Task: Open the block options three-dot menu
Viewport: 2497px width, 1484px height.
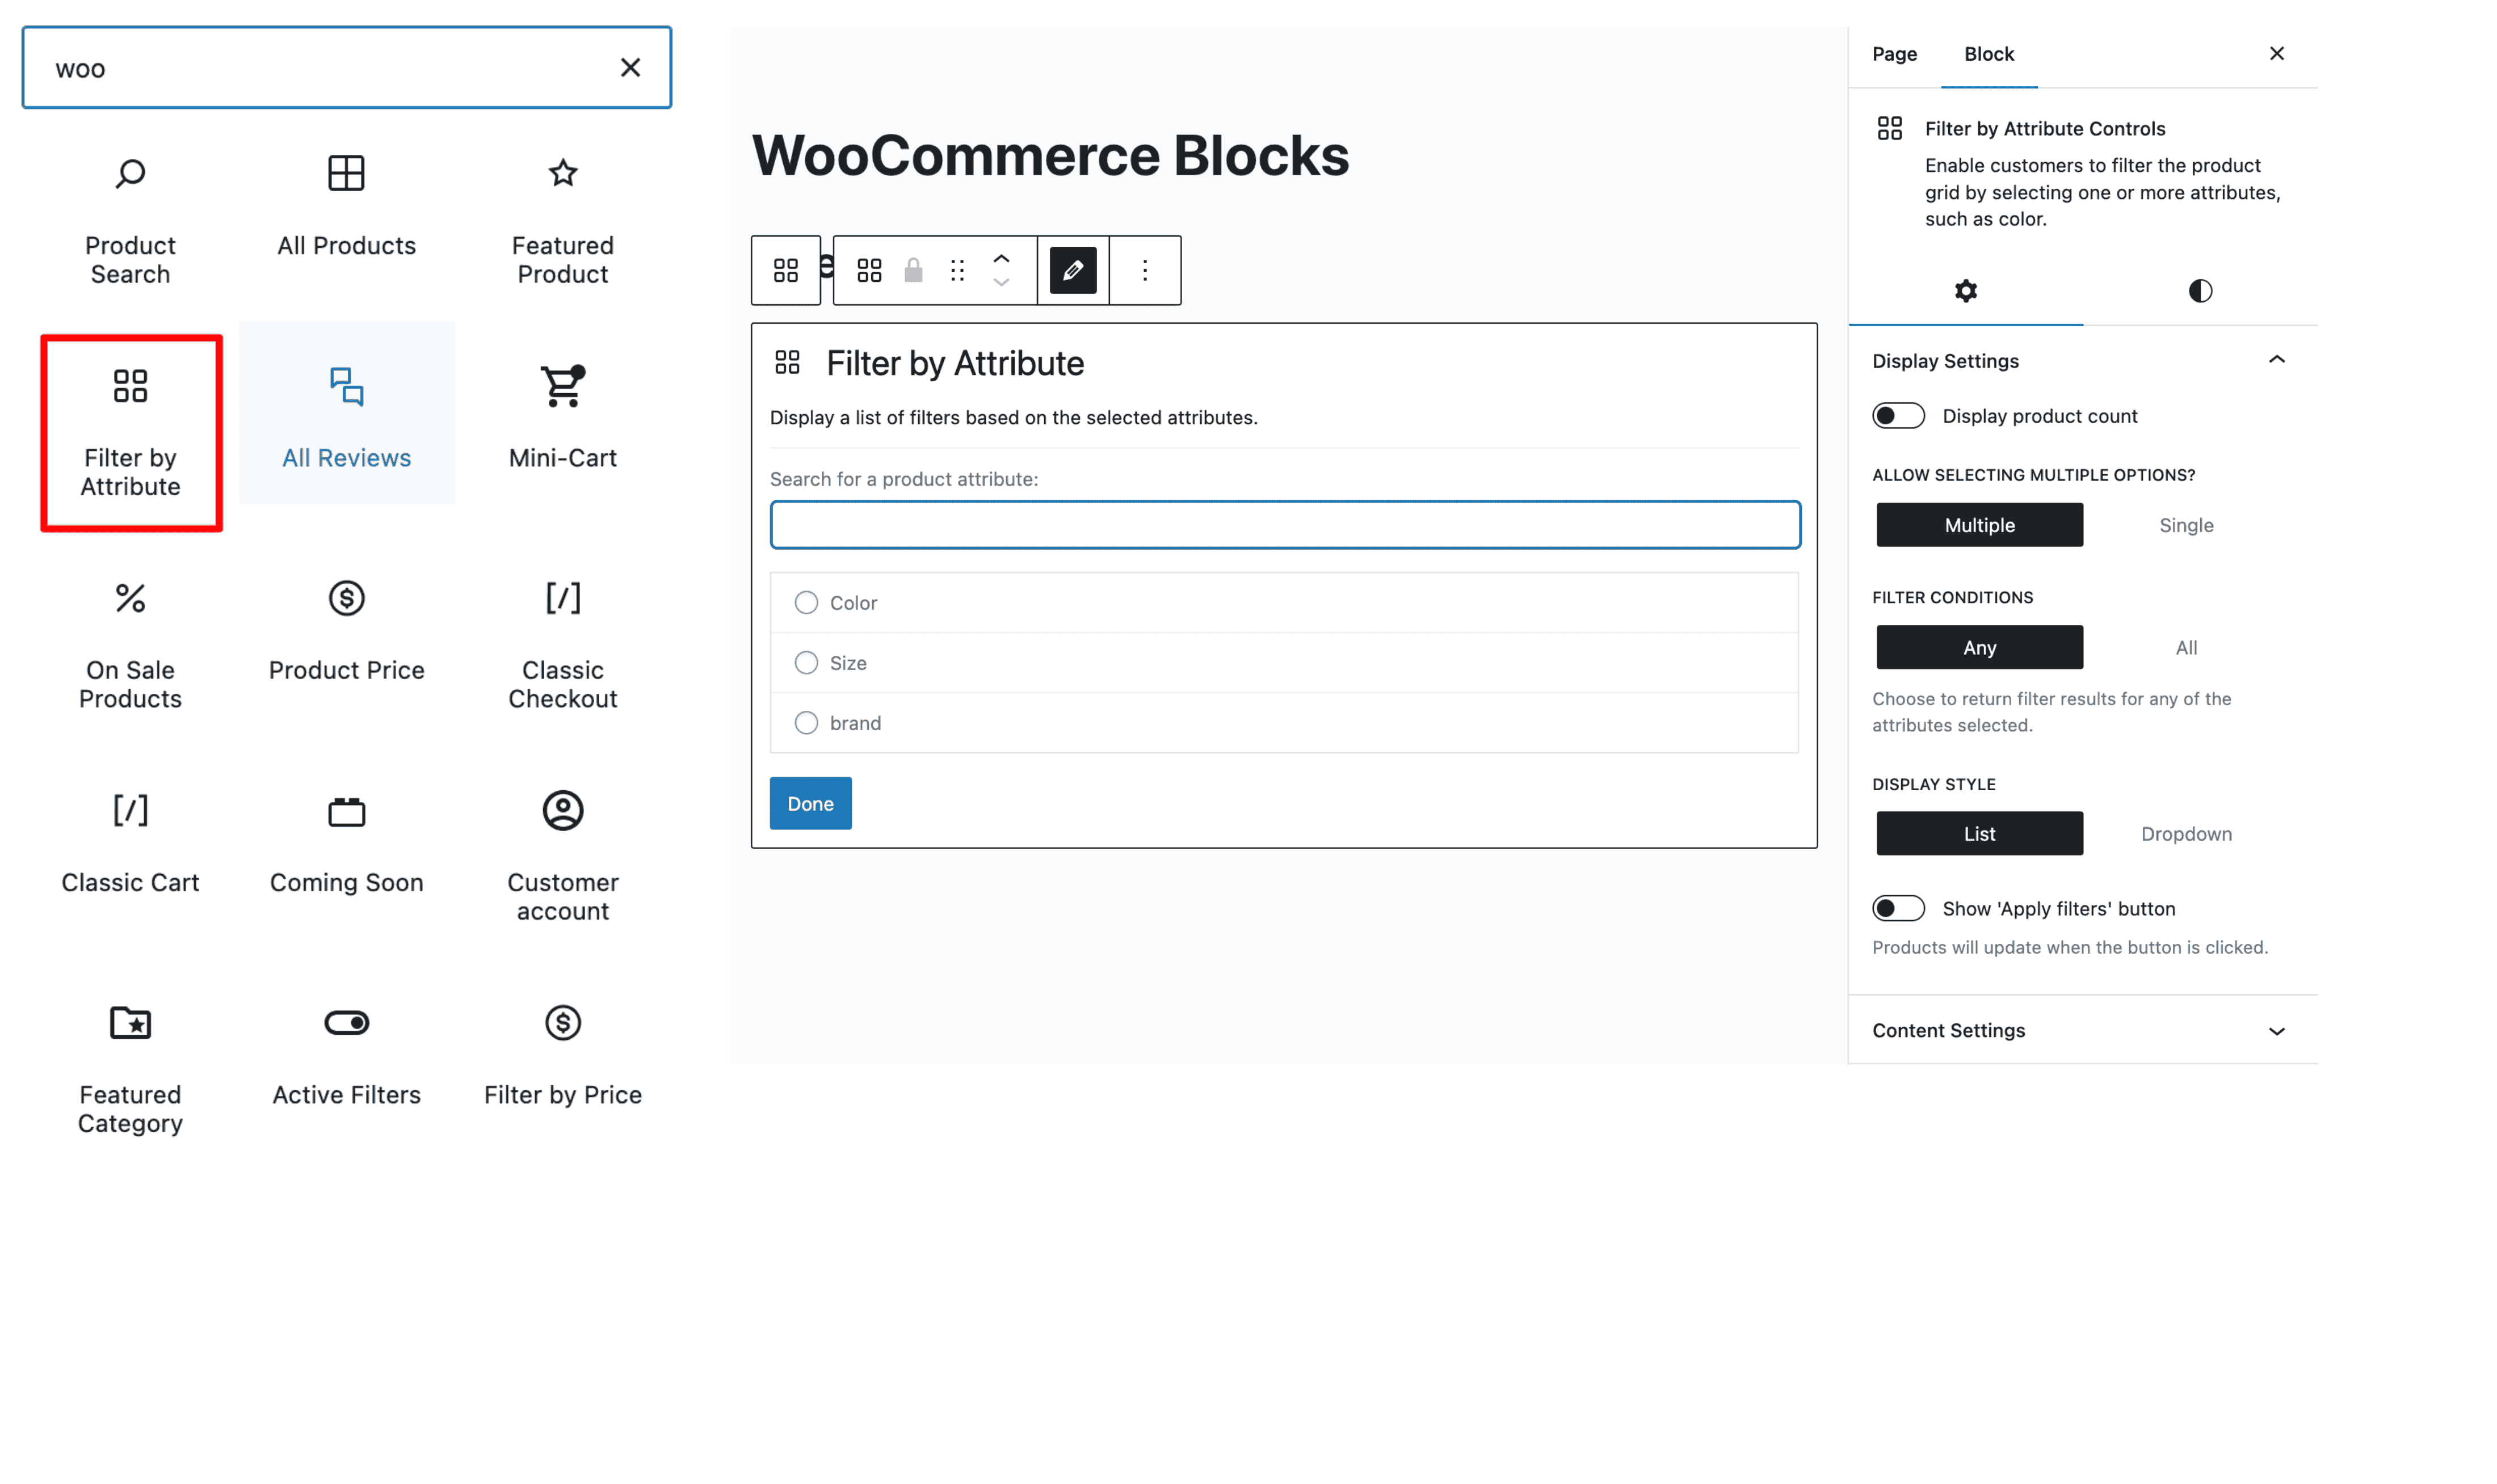Action: point(1145,270)
